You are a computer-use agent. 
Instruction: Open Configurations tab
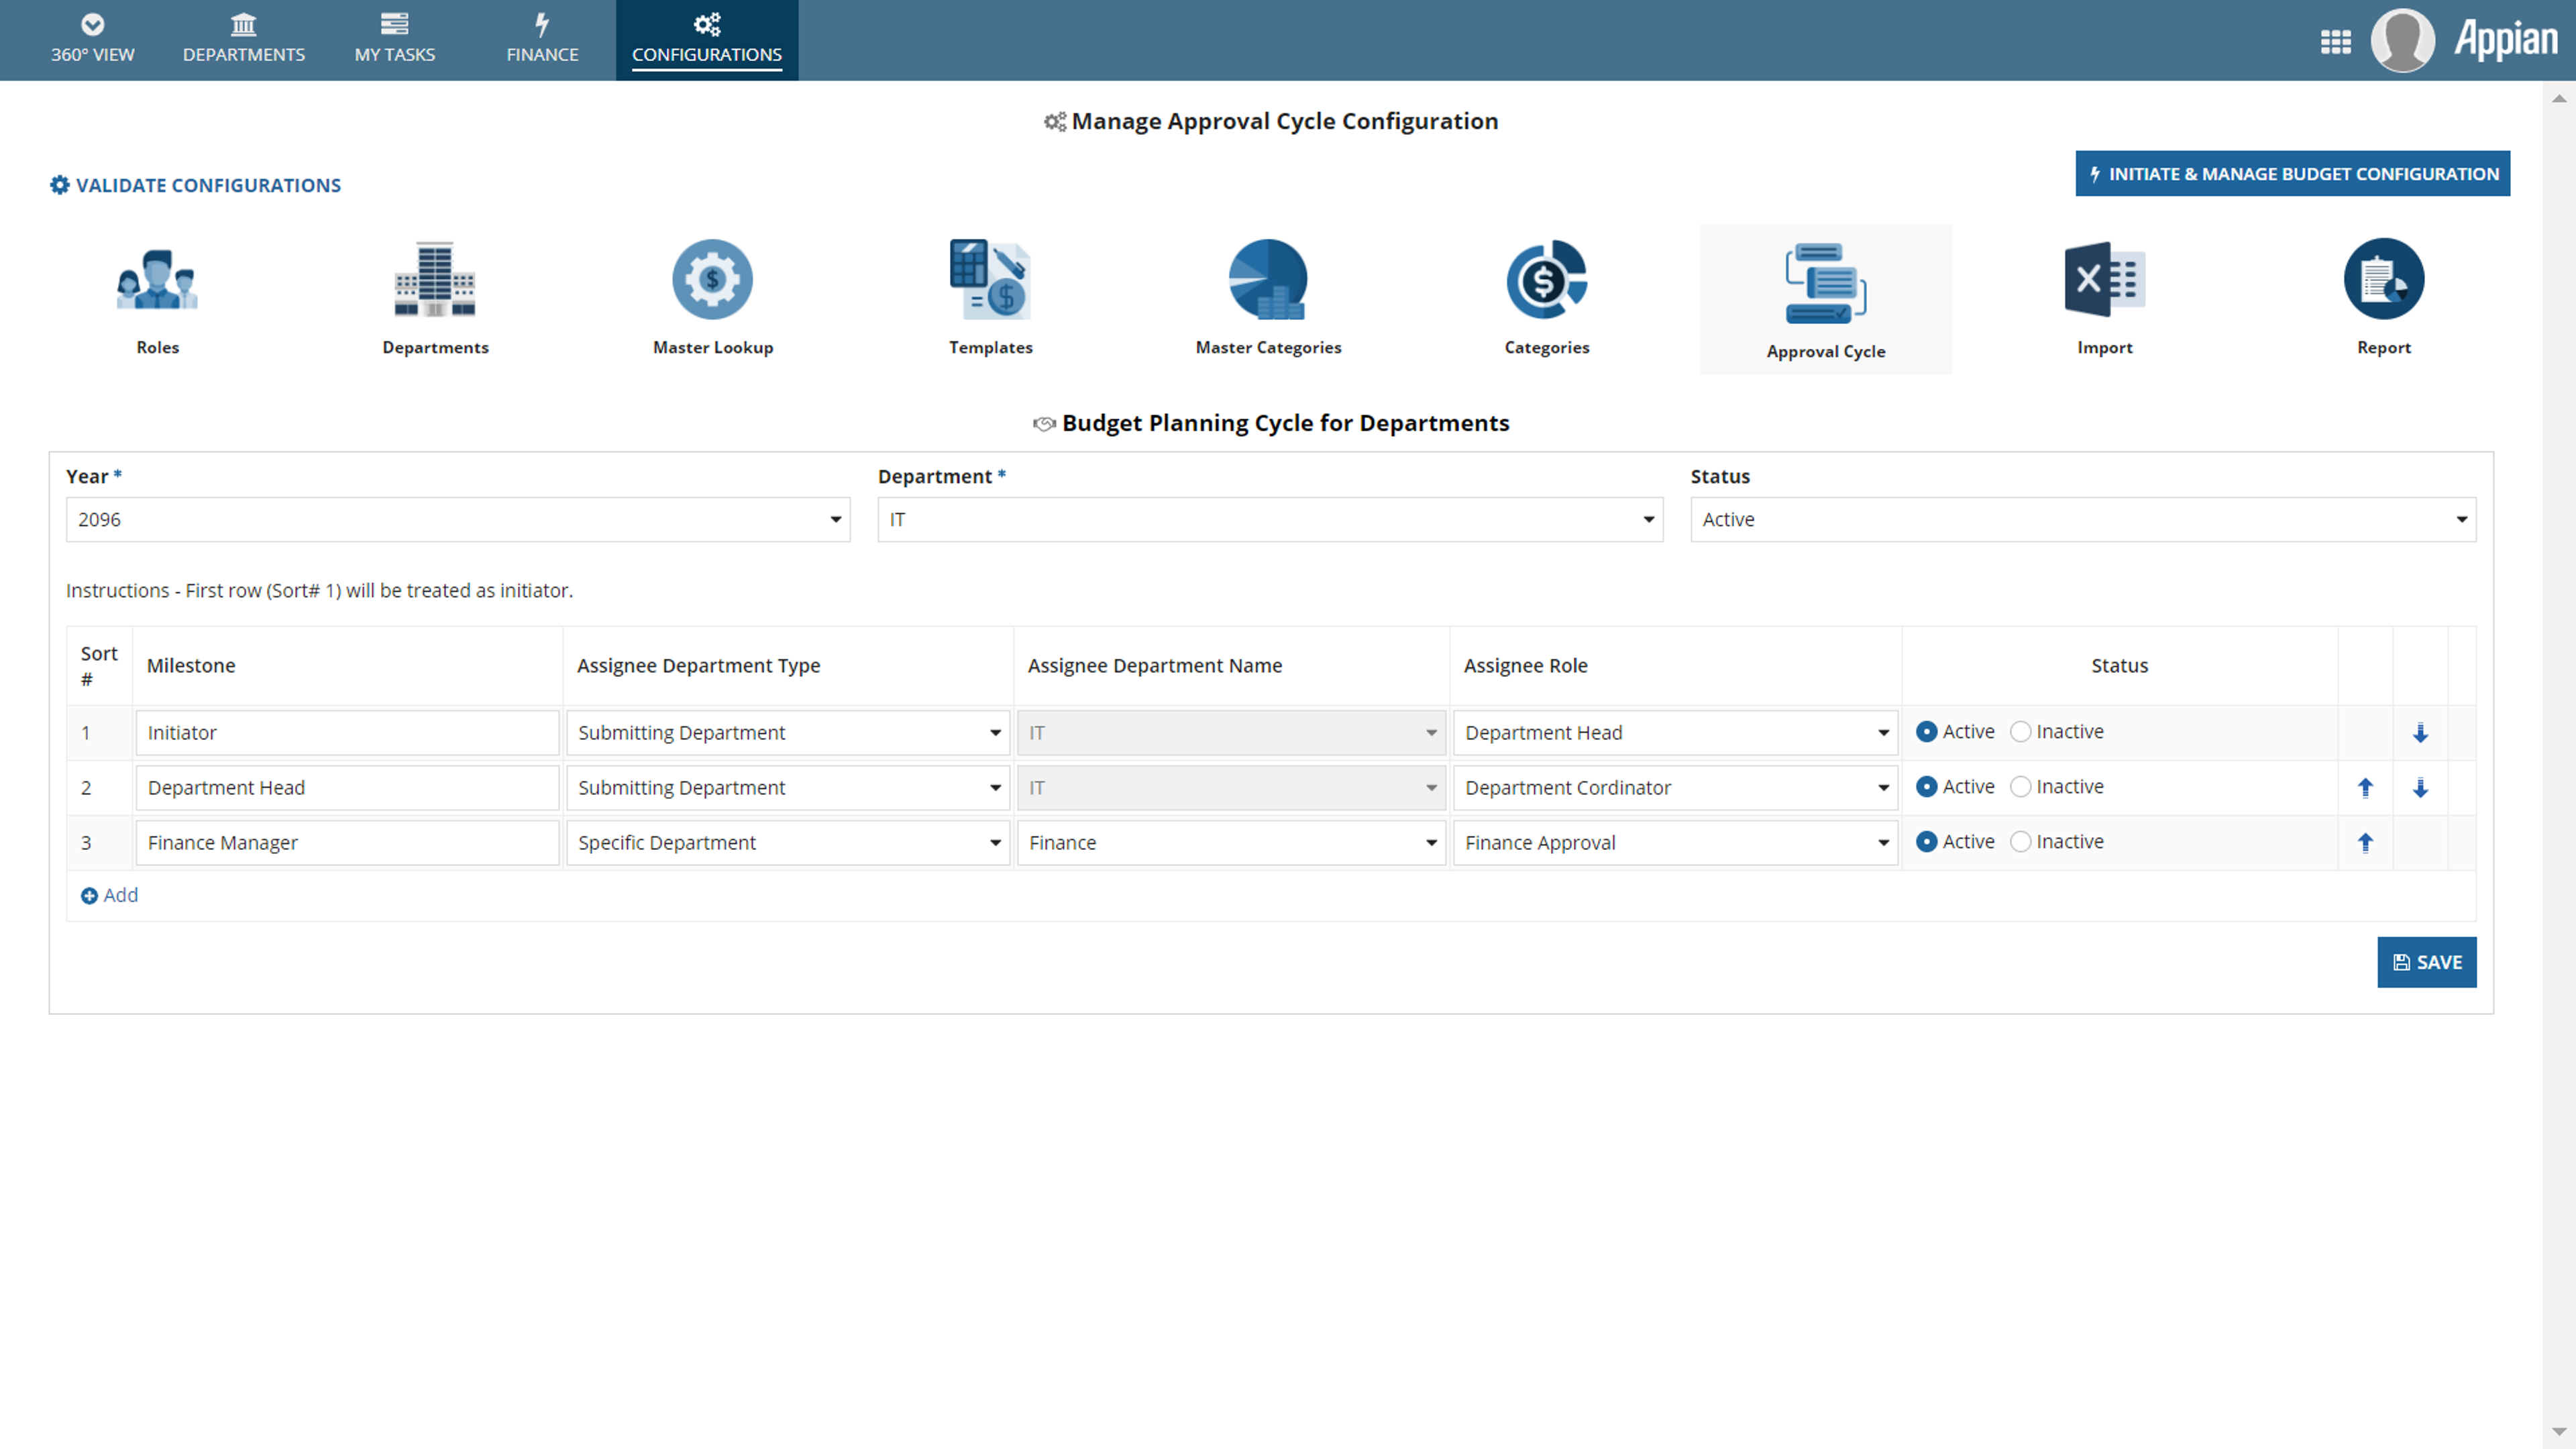click(707, 40)
